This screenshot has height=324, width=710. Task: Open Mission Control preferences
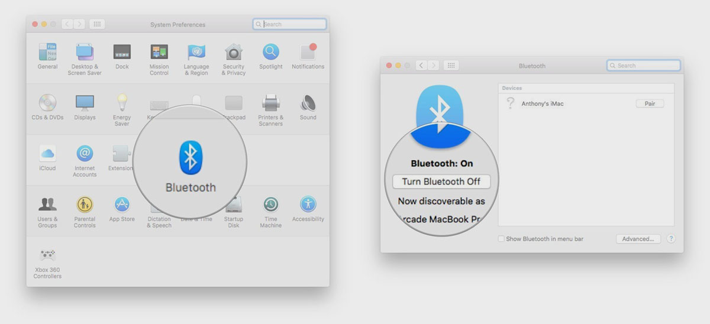coord(159,59)
